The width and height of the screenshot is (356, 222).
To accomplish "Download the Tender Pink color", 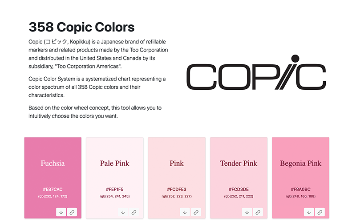I will click(x=247, y=212).
